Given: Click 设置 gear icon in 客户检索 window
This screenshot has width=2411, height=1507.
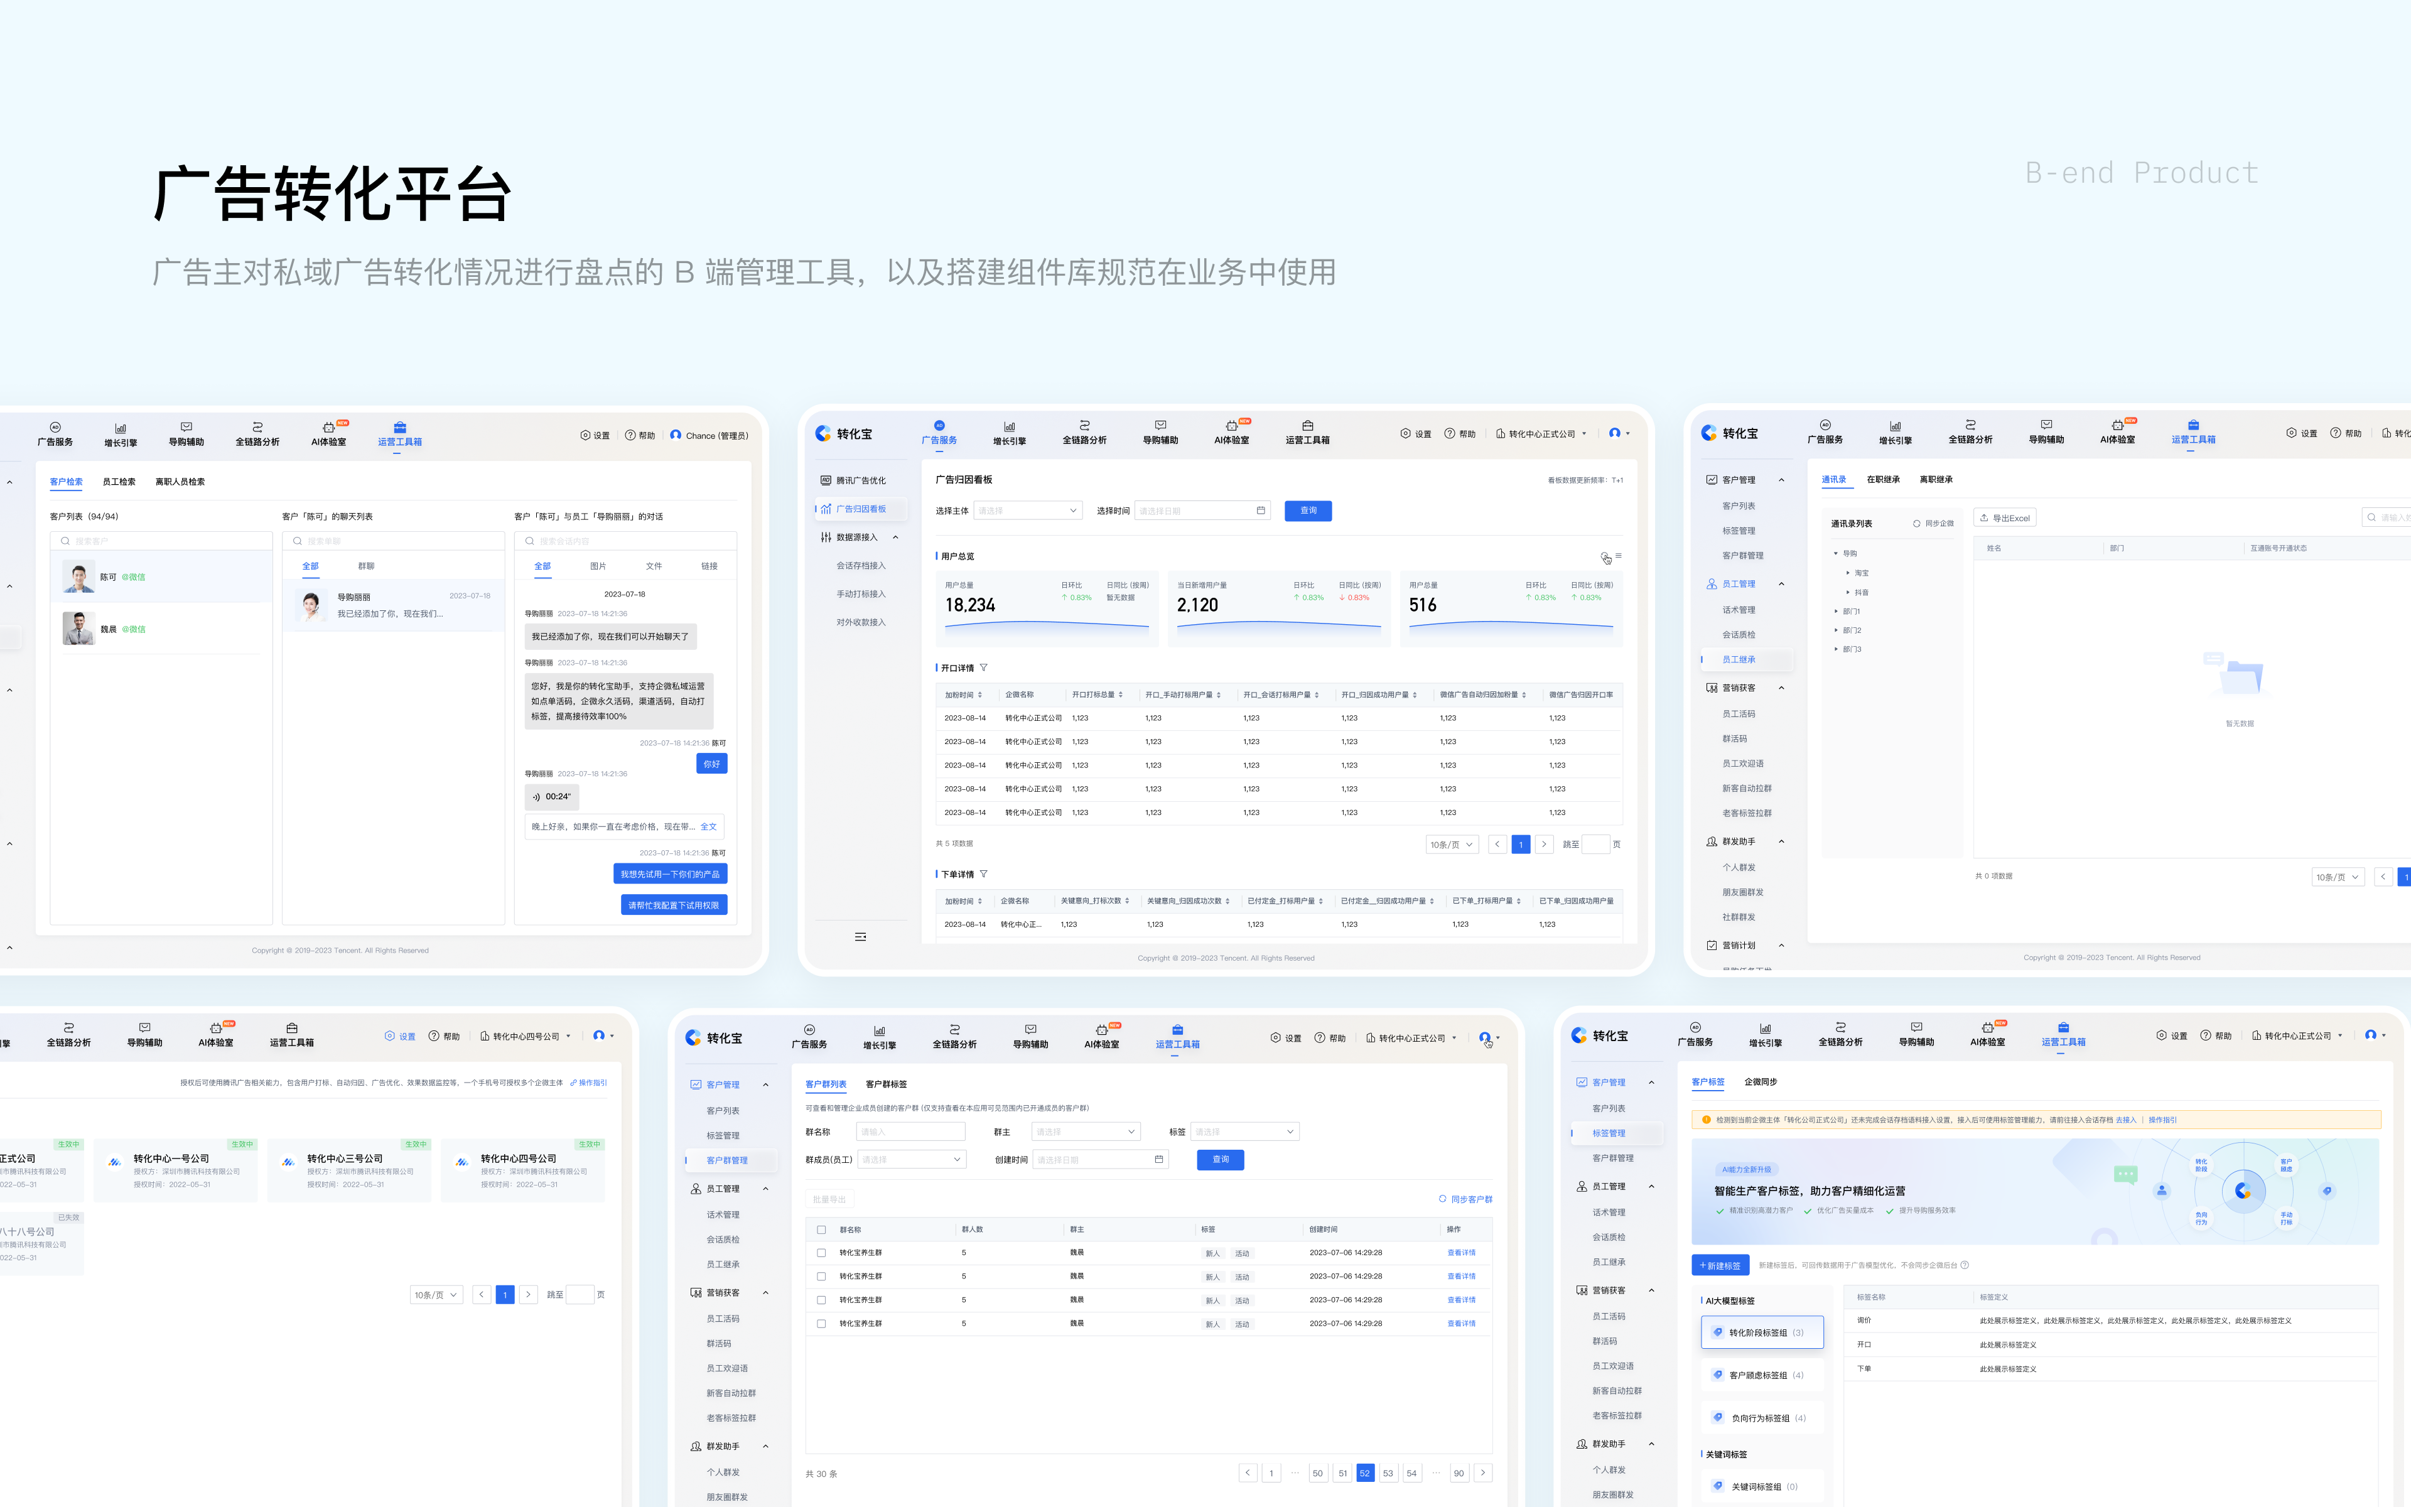Looking at the screenshot, I should pyautogui.click(x=585, y=436).
